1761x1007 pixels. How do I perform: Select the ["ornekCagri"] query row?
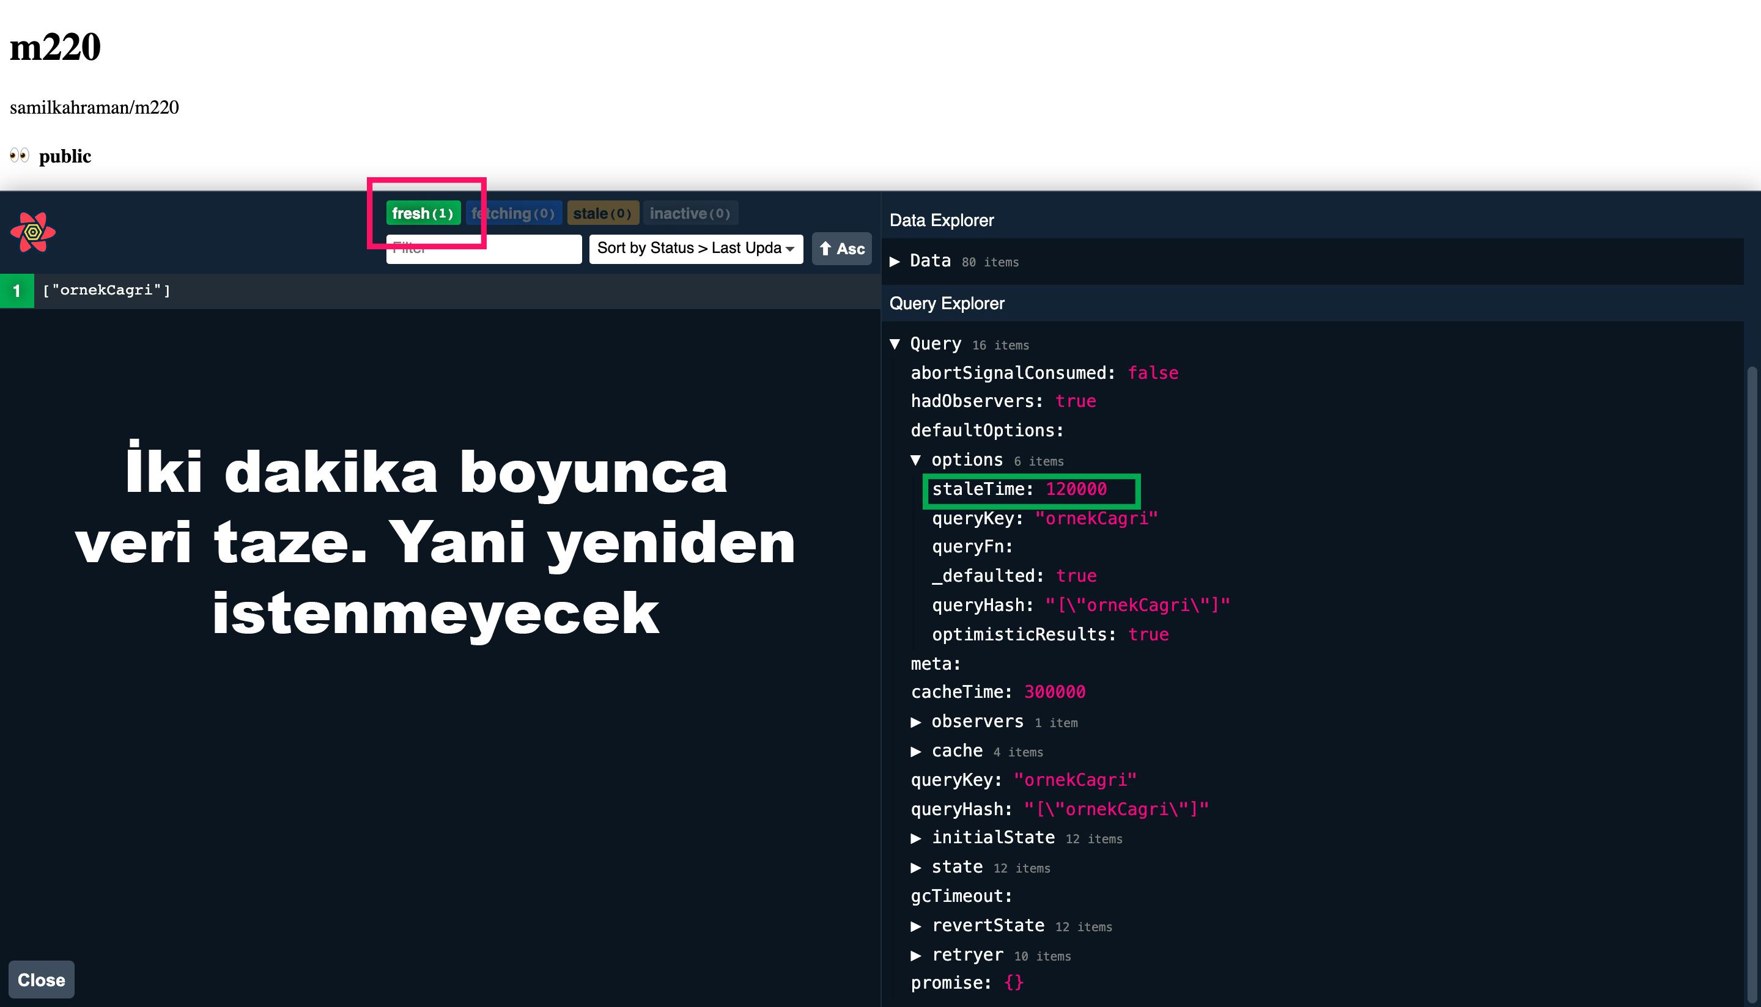point(440,290)
